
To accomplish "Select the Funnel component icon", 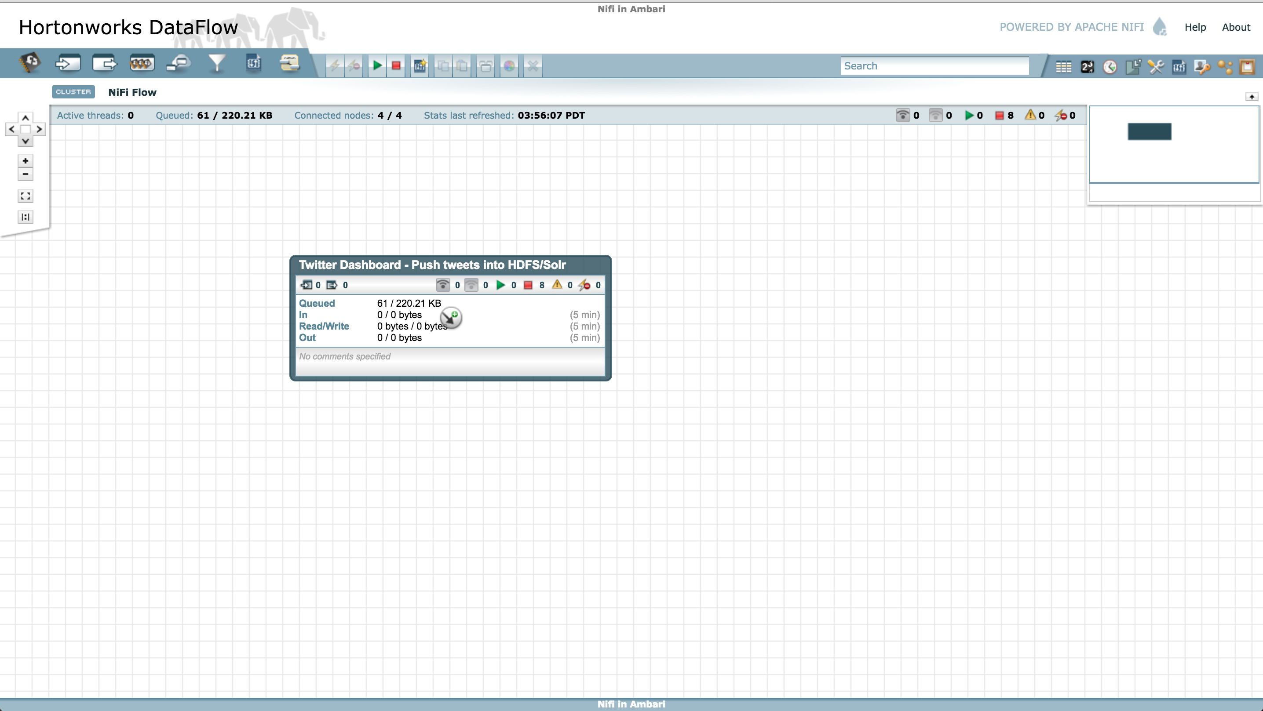I will 217,64.
